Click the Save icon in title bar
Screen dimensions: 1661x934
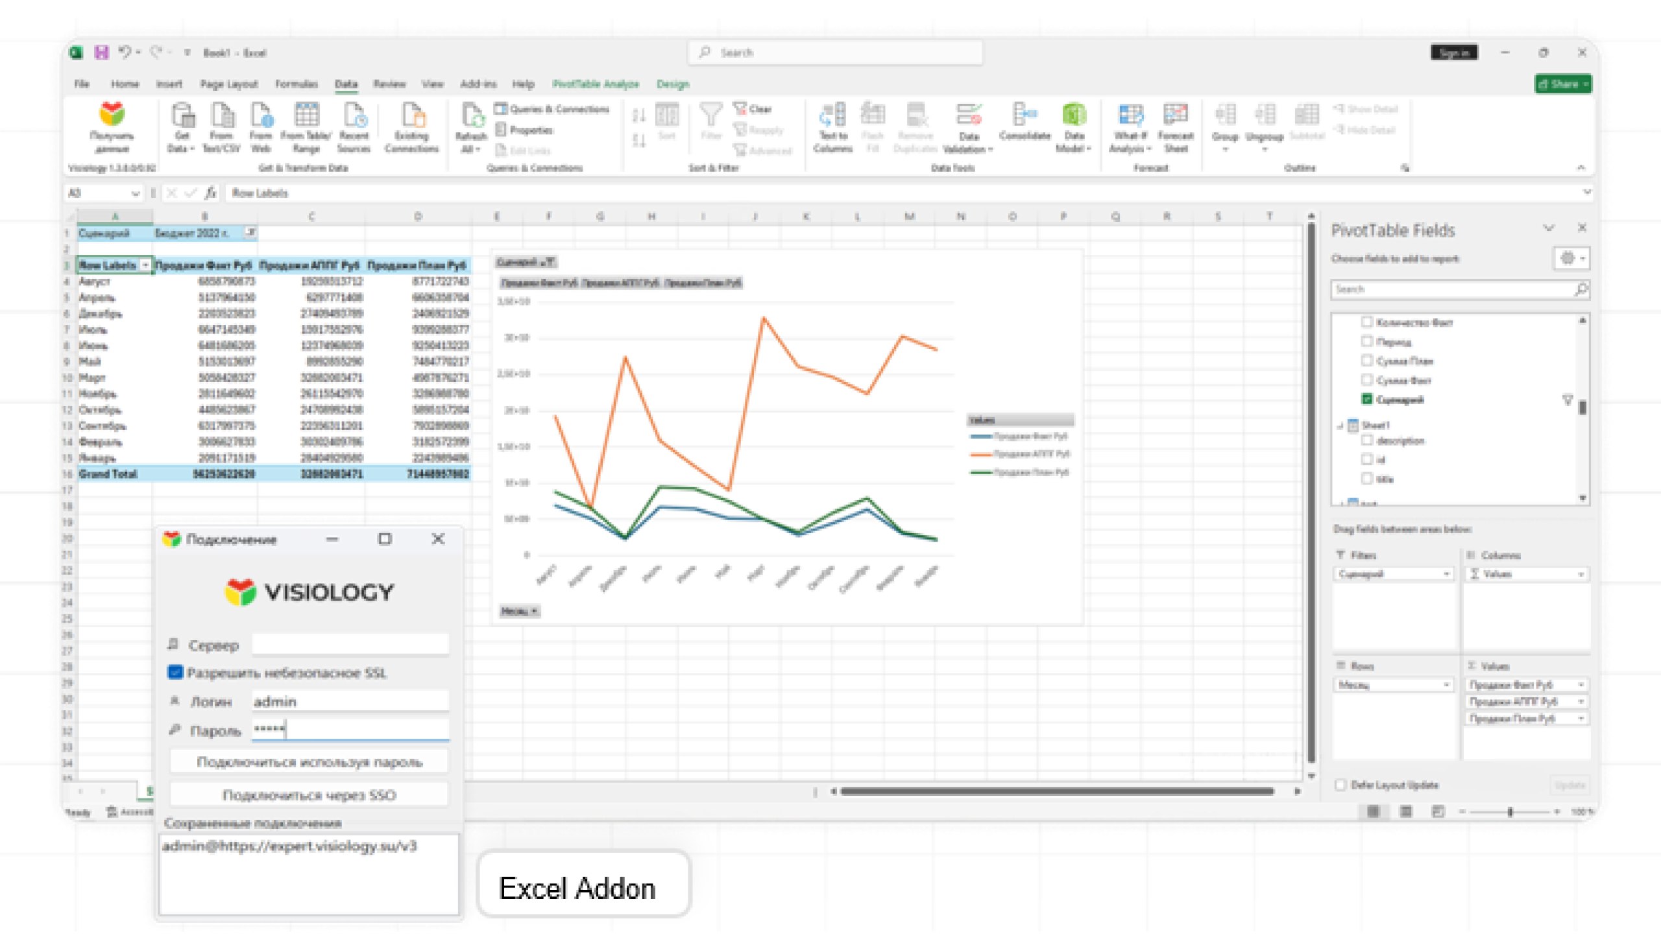(101, 53)
